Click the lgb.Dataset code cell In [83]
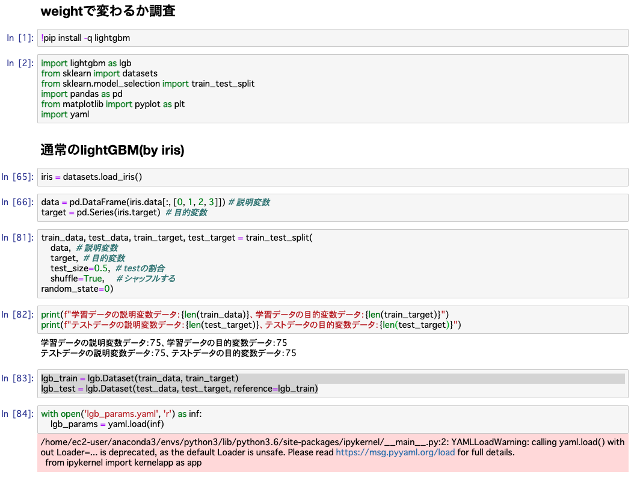The width and height of the screenshot is (634, 477). [333, 384]
